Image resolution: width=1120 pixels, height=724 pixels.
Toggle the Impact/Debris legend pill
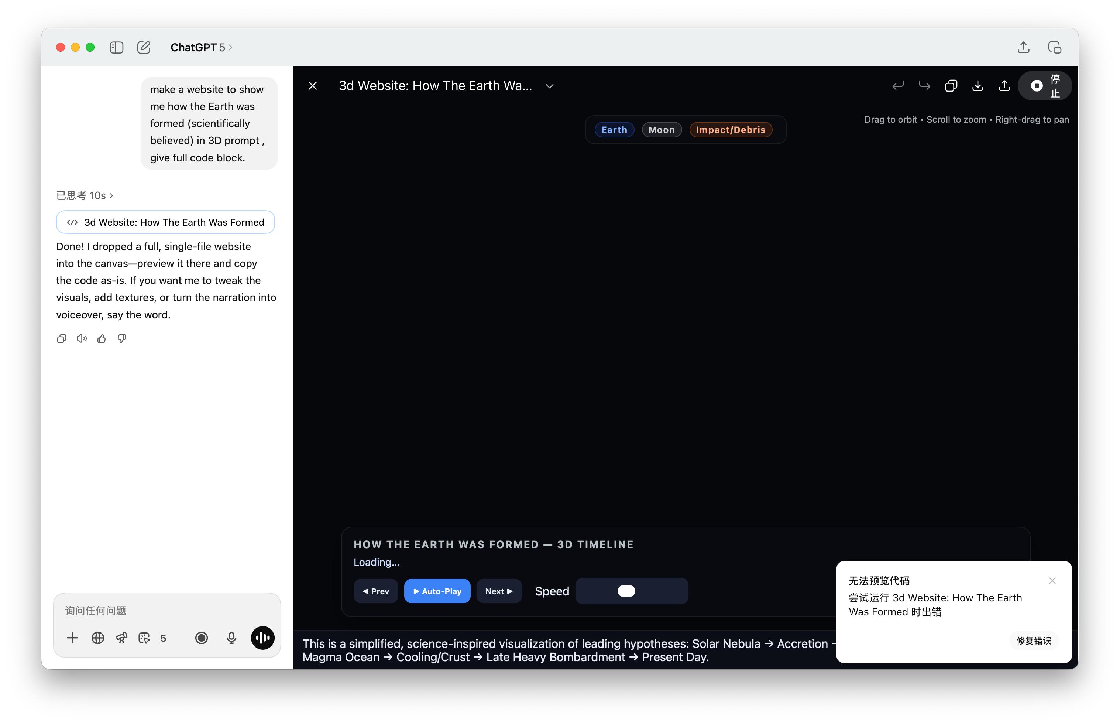tap(731, 130)
